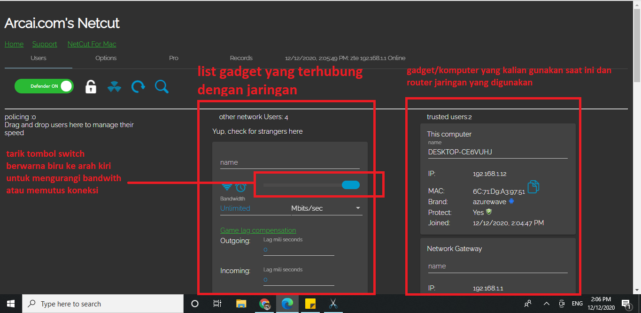Click the blue refresh icon
The height and width of the screenshot is (313, 641).
tap(138, 86)
